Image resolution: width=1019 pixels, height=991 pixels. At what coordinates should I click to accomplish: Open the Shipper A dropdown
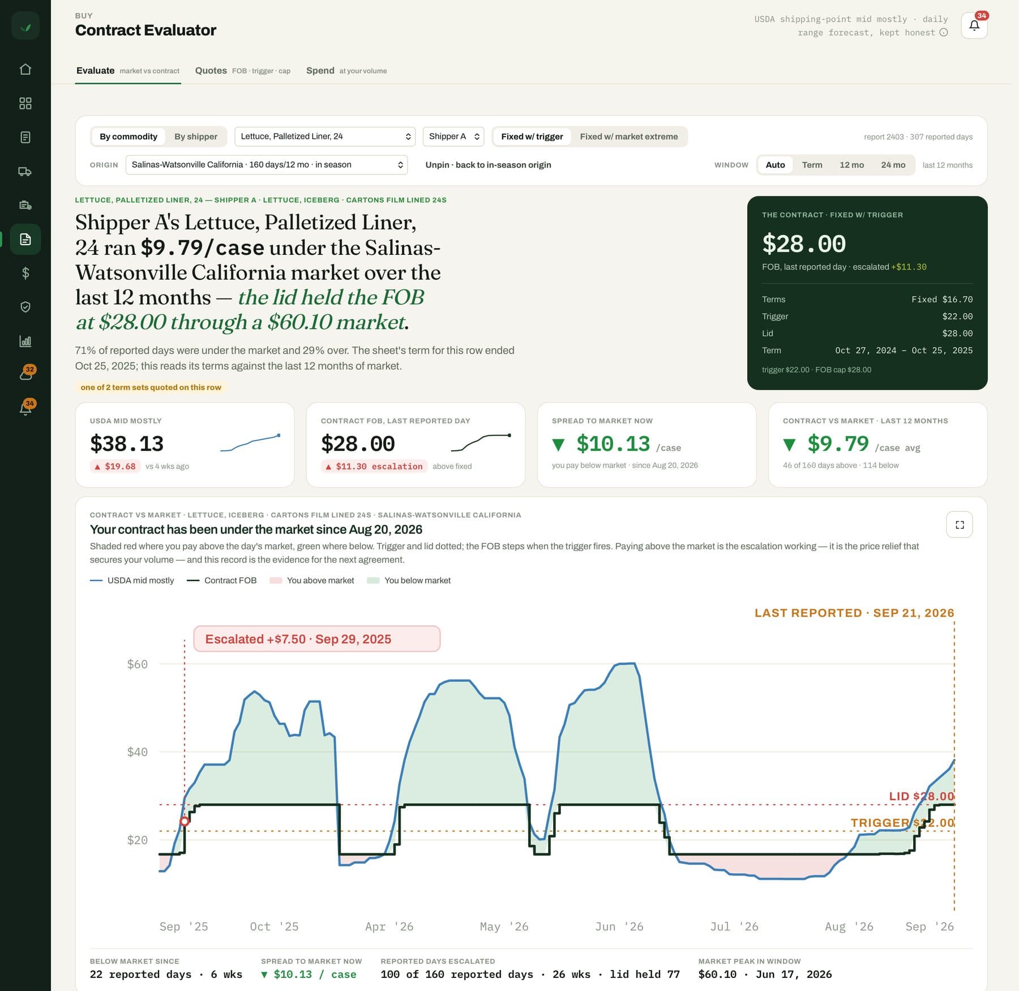453,136
